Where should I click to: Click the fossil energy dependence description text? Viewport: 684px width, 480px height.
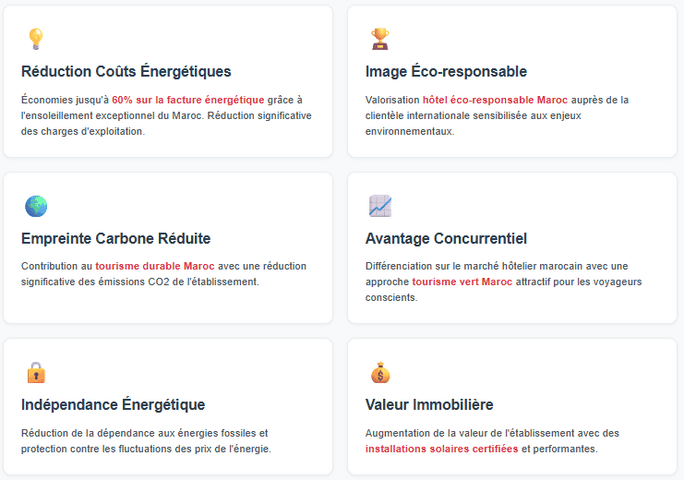tap(146, 441)
